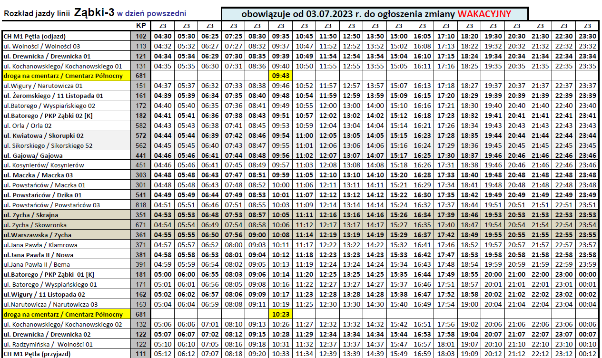Select the '23:30' last departure time
Image resolution: width=602 pixels, height=358 pixels.
(588, 36)
